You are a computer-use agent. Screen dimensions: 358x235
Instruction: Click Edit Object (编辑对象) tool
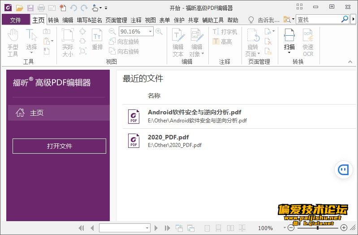tap(196, 43)
